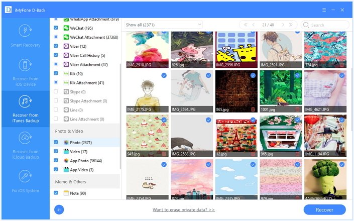Open Smart Recovery mode
The width and height of the screenshot is (354, 221).
(x=25, y=36)
